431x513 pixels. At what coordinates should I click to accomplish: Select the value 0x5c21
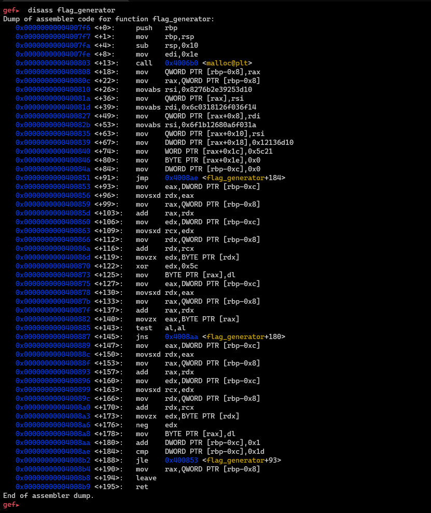[260, 152]
